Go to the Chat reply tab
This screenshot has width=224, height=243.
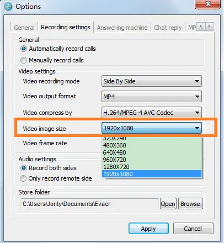pyautogui.click(x=168, y=28)
